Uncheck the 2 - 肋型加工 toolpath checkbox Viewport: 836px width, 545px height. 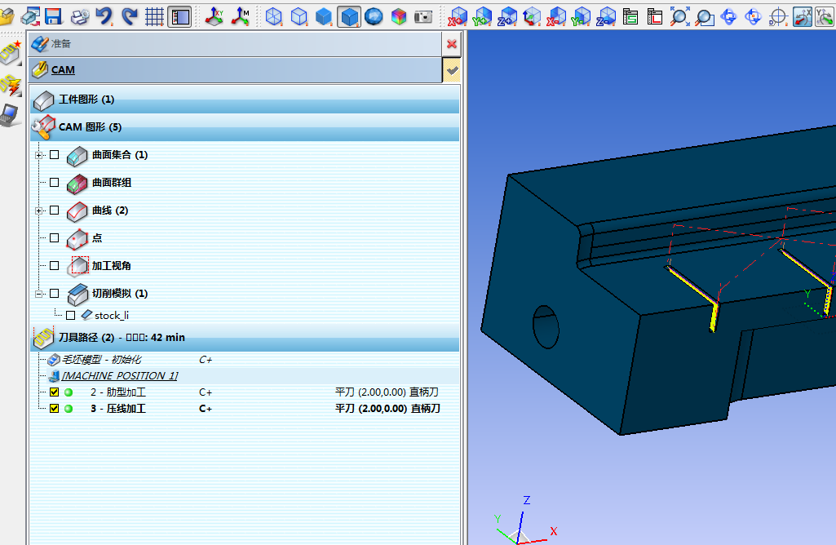click(55, 392)
